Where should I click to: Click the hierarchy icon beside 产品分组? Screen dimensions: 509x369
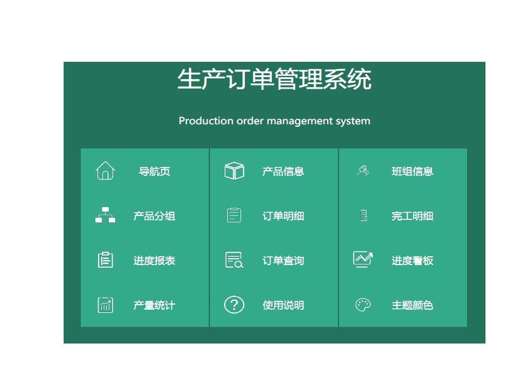[105, 215]
